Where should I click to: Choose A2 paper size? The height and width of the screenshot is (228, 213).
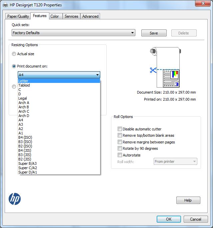click(x=59, y=129)
